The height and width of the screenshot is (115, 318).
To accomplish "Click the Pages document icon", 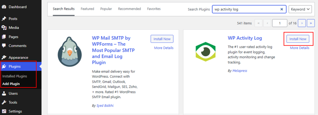I will [4, 37].
